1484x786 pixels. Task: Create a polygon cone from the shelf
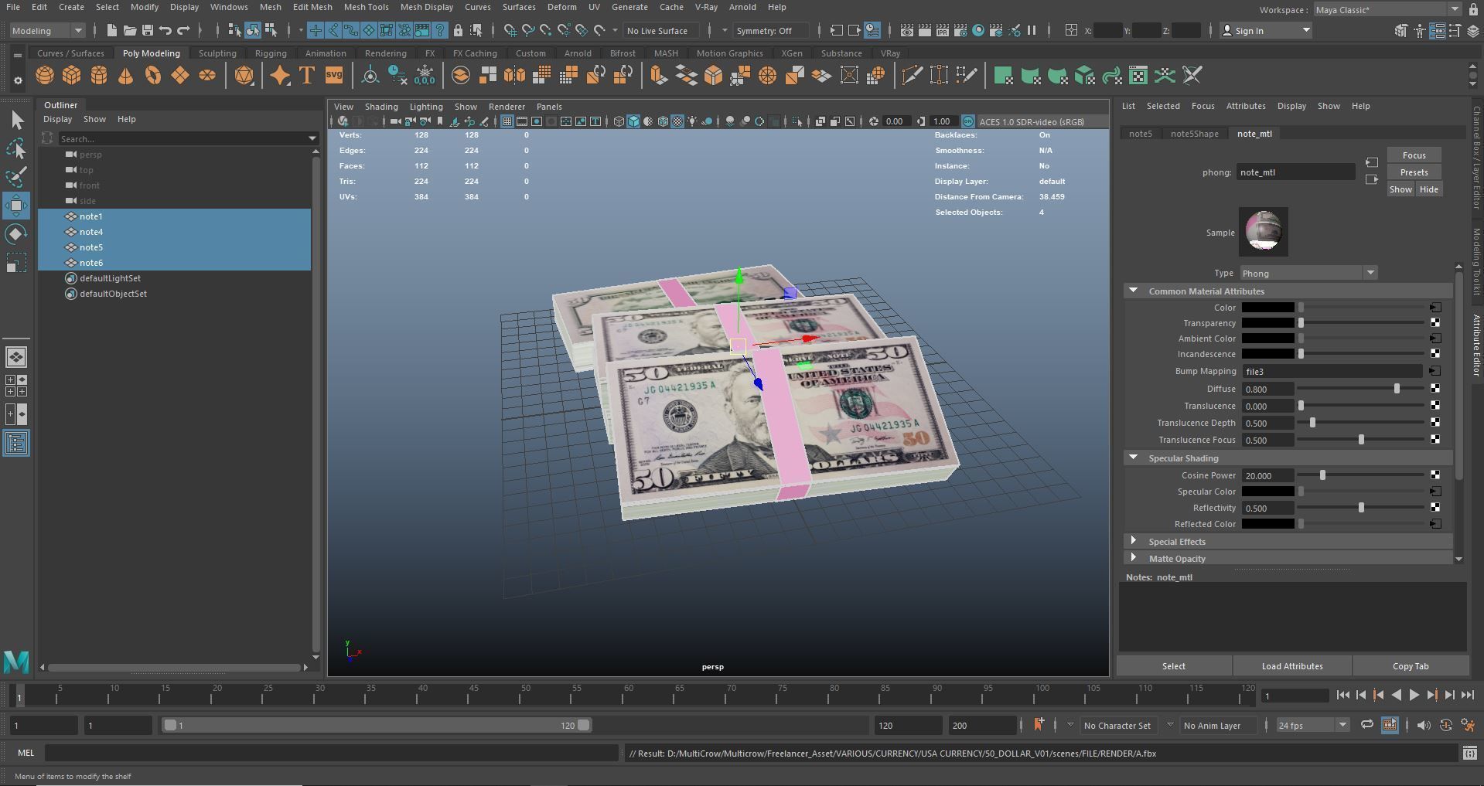(125, 76)
